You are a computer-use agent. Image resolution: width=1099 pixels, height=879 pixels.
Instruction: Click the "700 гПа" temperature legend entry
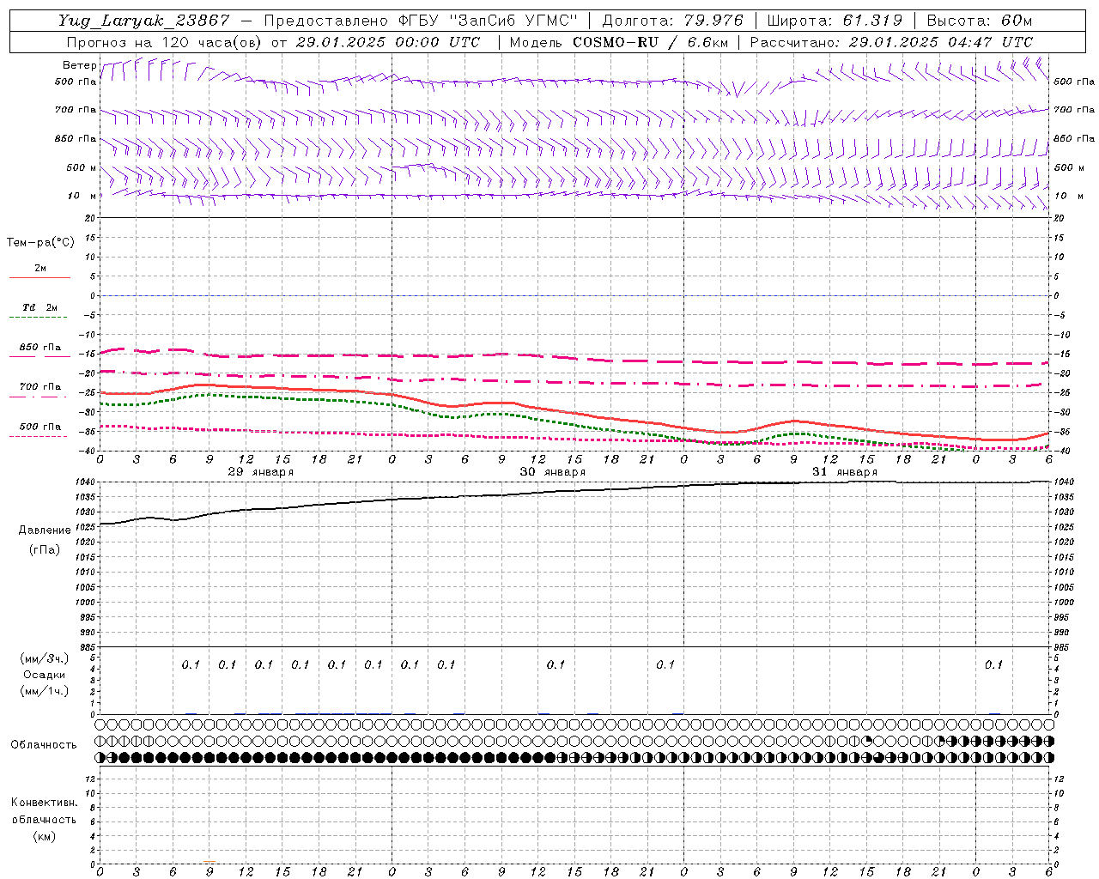coord(40,387)
